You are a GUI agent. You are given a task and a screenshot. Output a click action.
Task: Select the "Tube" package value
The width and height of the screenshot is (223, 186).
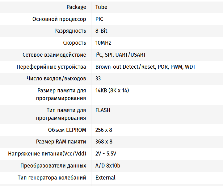101,7
